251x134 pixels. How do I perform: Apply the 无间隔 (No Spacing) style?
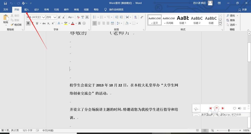pos(169,20)
